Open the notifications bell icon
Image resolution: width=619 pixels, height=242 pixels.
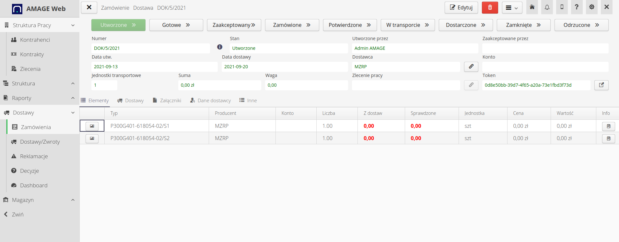547,7
